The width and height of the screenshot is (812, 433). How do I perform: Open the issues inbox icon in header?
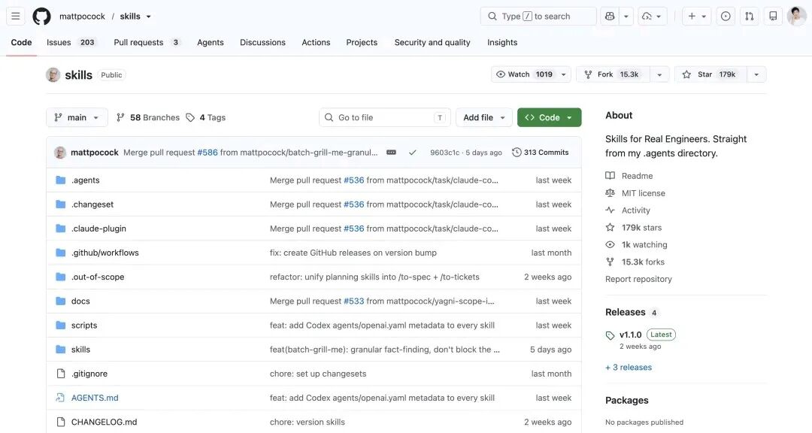point(726,16)
